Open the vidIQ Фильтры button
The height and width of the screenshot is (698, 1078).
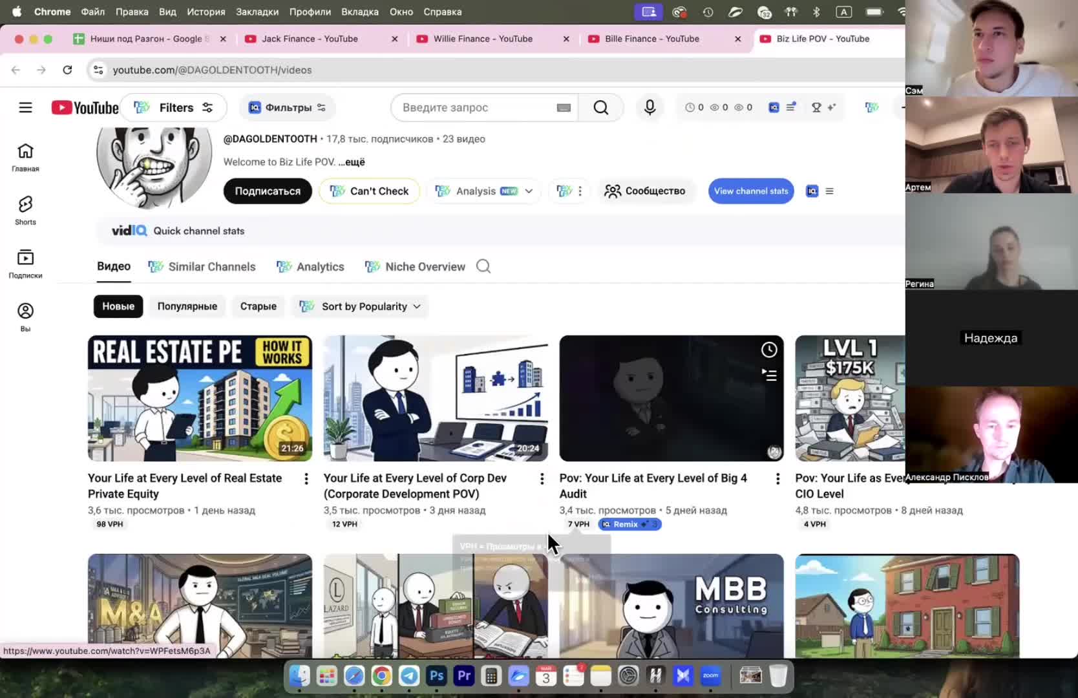click(287, 107)
